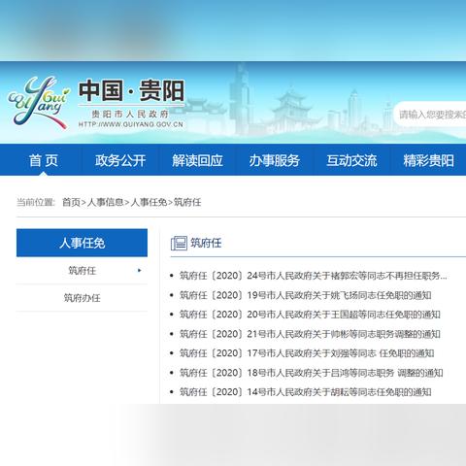Click 人事信息 in the breadcrumb path

click(105, 202)
